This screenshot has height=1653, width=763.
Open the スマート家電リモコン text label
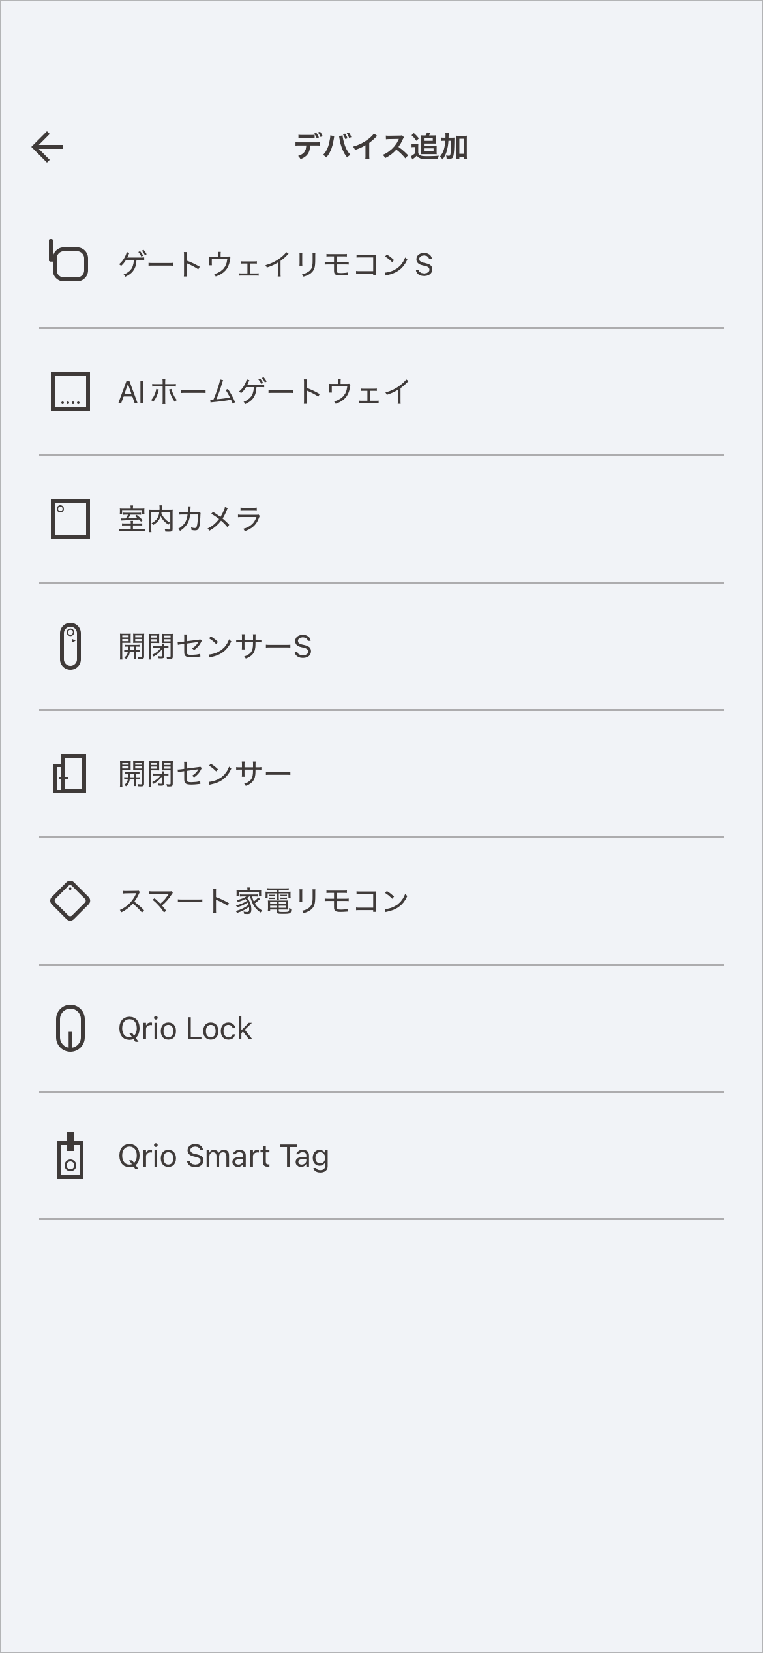coord(263,902)
